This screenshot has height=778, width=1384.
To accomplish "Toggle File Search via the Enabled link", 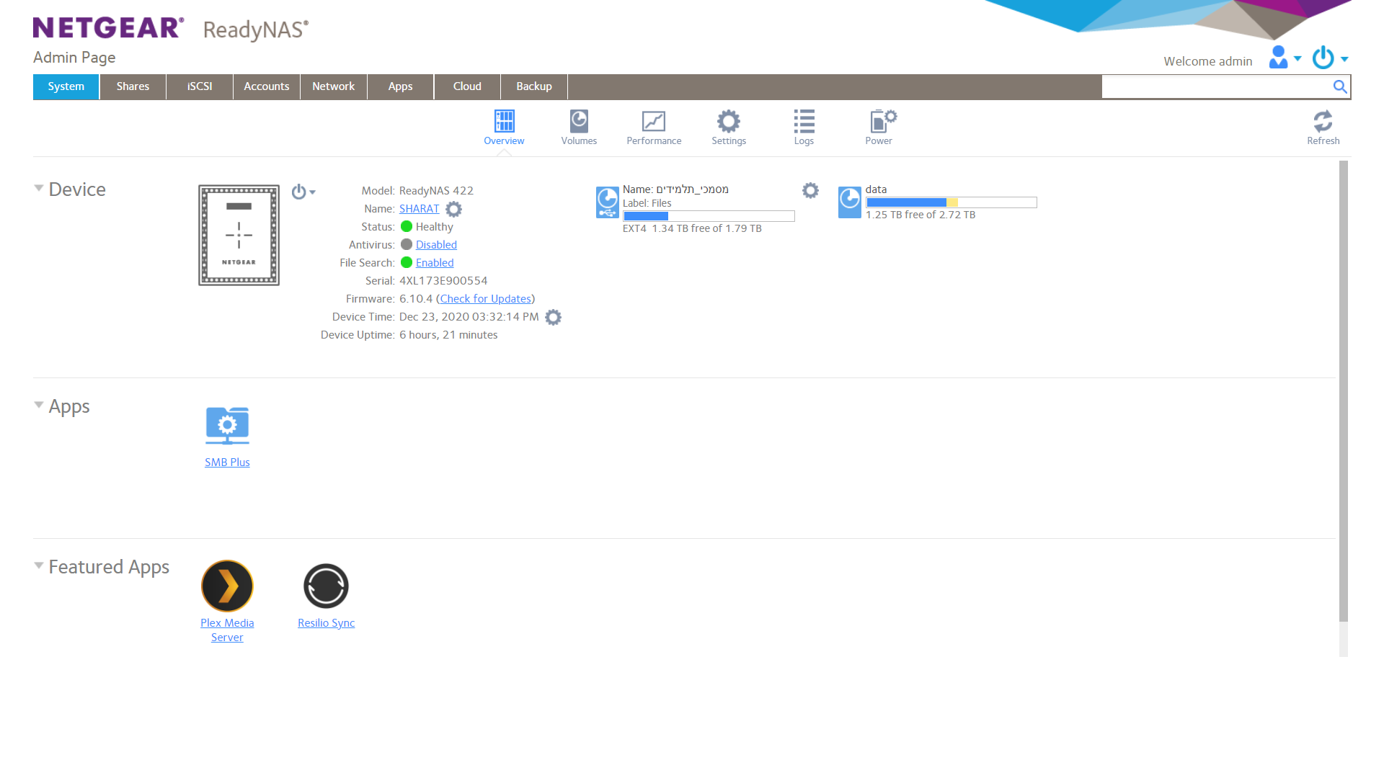I will [434, 263].
